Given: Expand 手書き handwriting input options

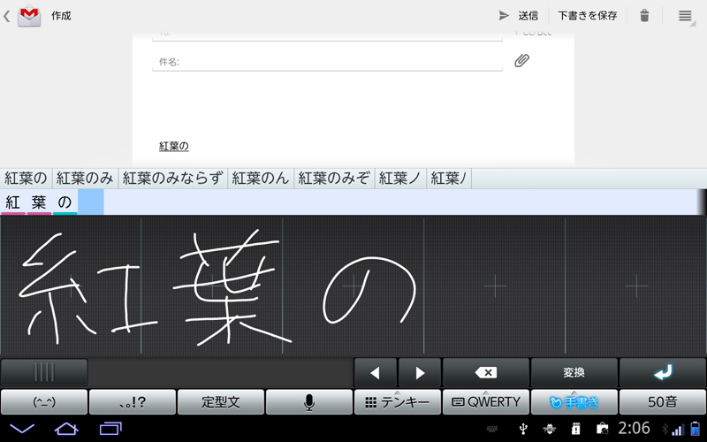Looking at the screenshot, I should coord(574,401).
